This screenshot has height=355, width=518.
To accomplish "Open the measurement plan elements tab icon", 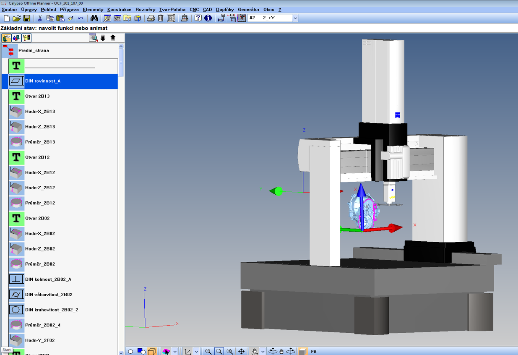I will pos(7,38).
